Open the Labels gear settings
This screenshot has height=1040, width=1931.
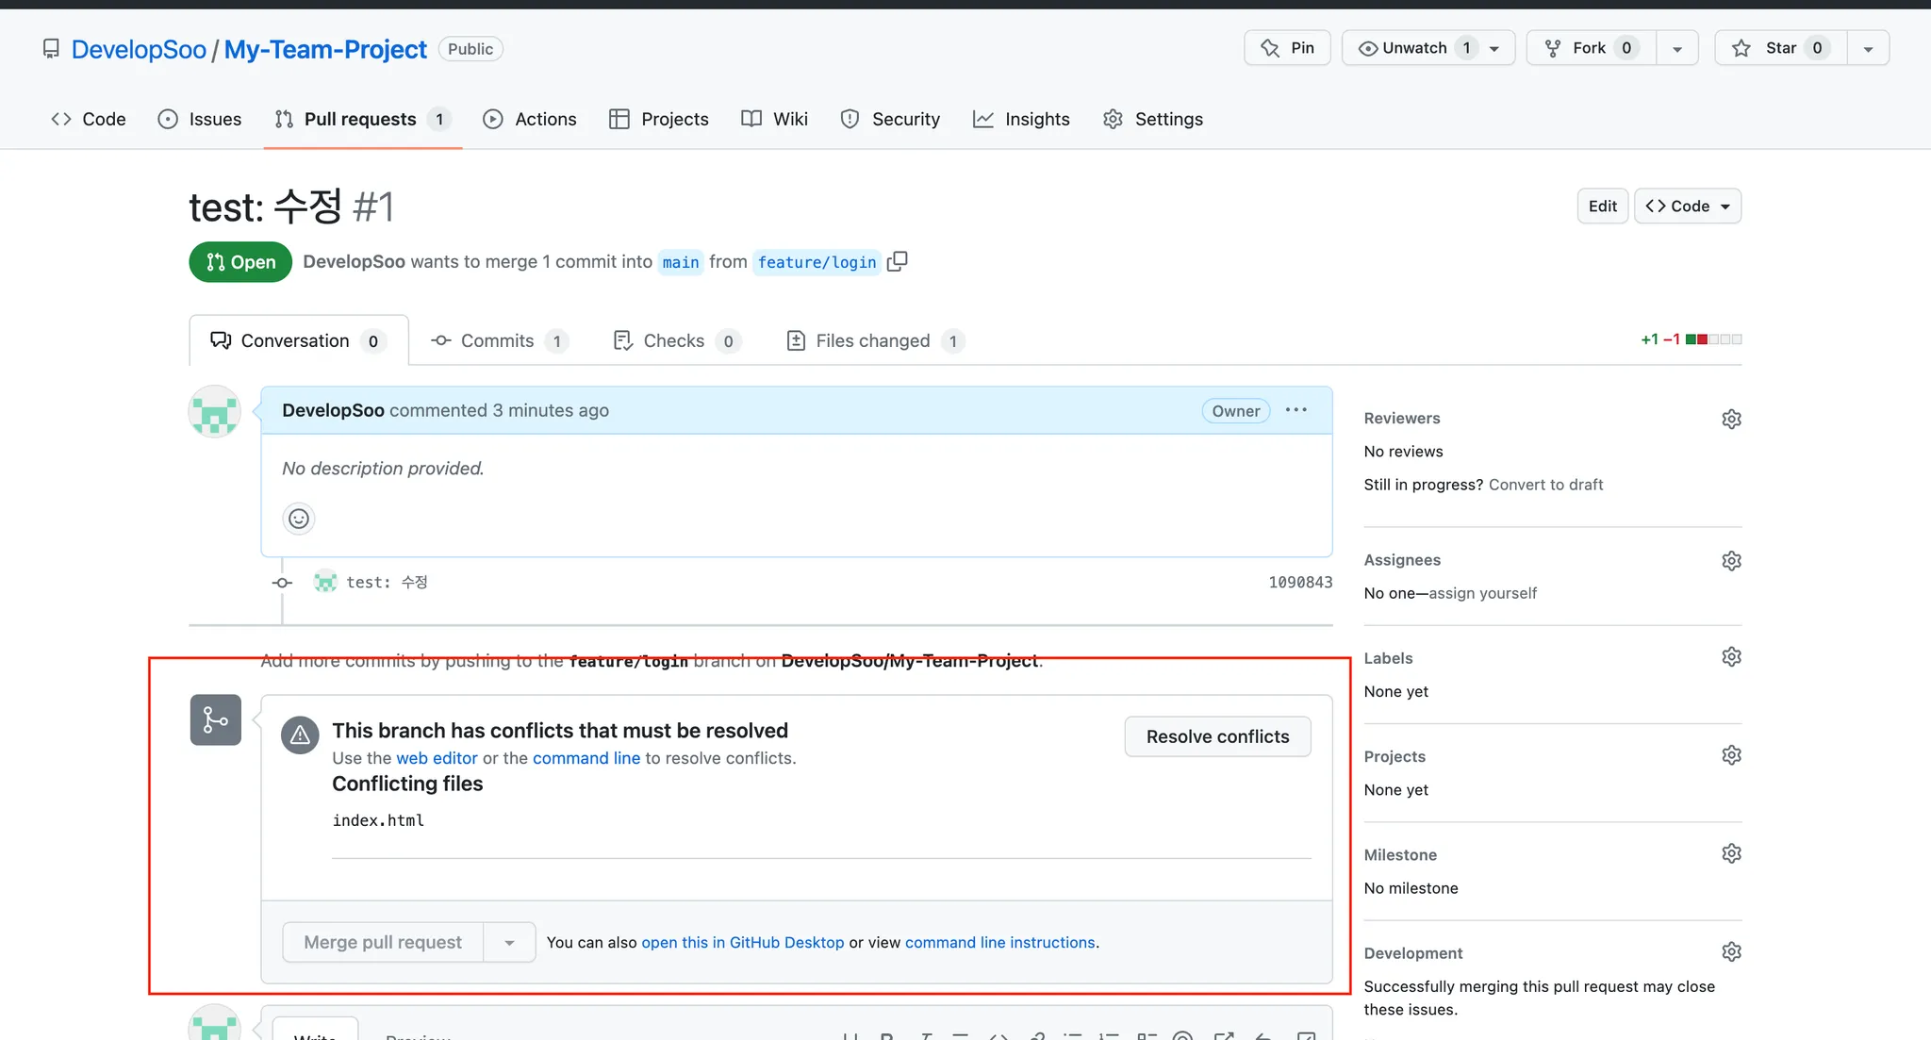(x=1731, y=657)
